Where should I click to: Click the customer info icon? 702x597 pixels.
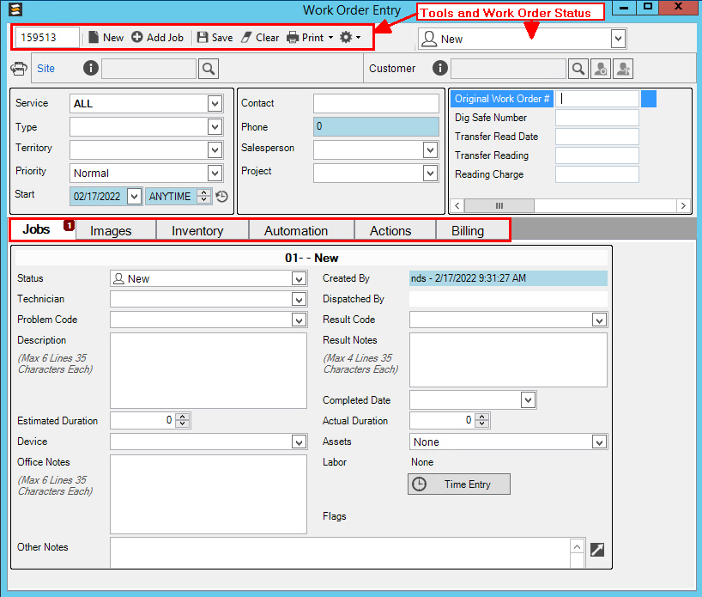441,69
